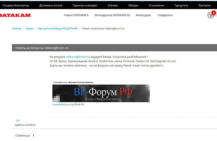The image size is (217, 141).
Task: Click the DATAKAM logo
Action: point(15,15)
